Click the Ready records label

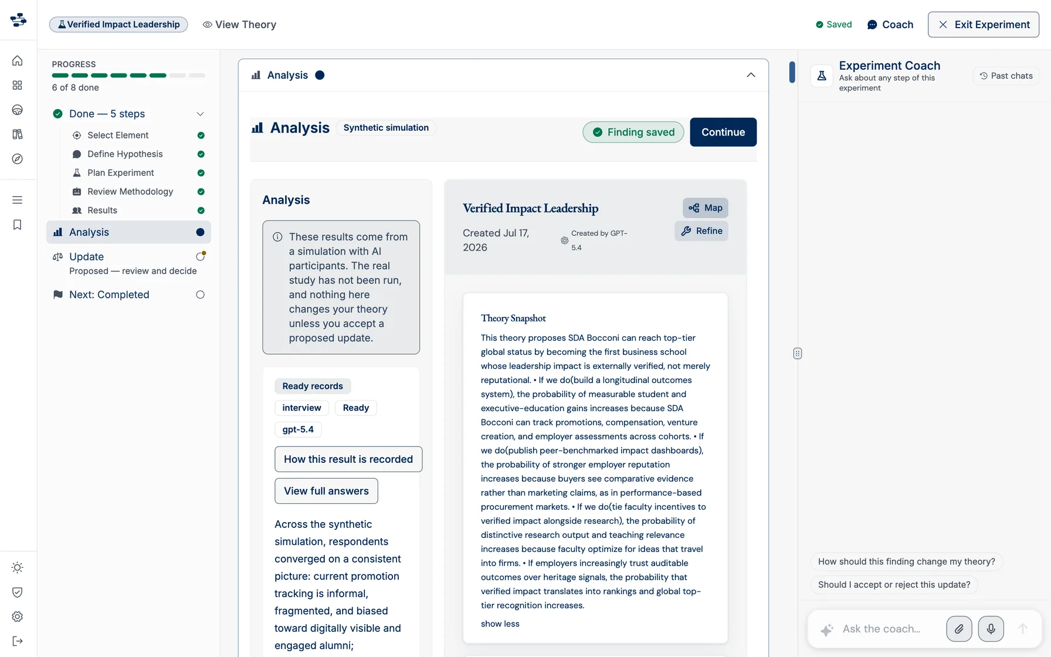tap(313, 386)
